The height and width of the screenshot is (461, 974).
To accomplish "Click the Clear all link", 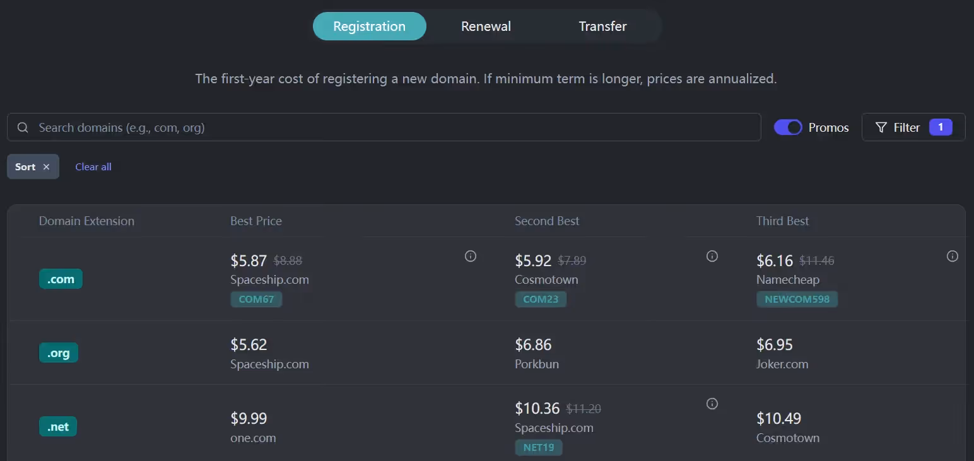I will (93, 167).
